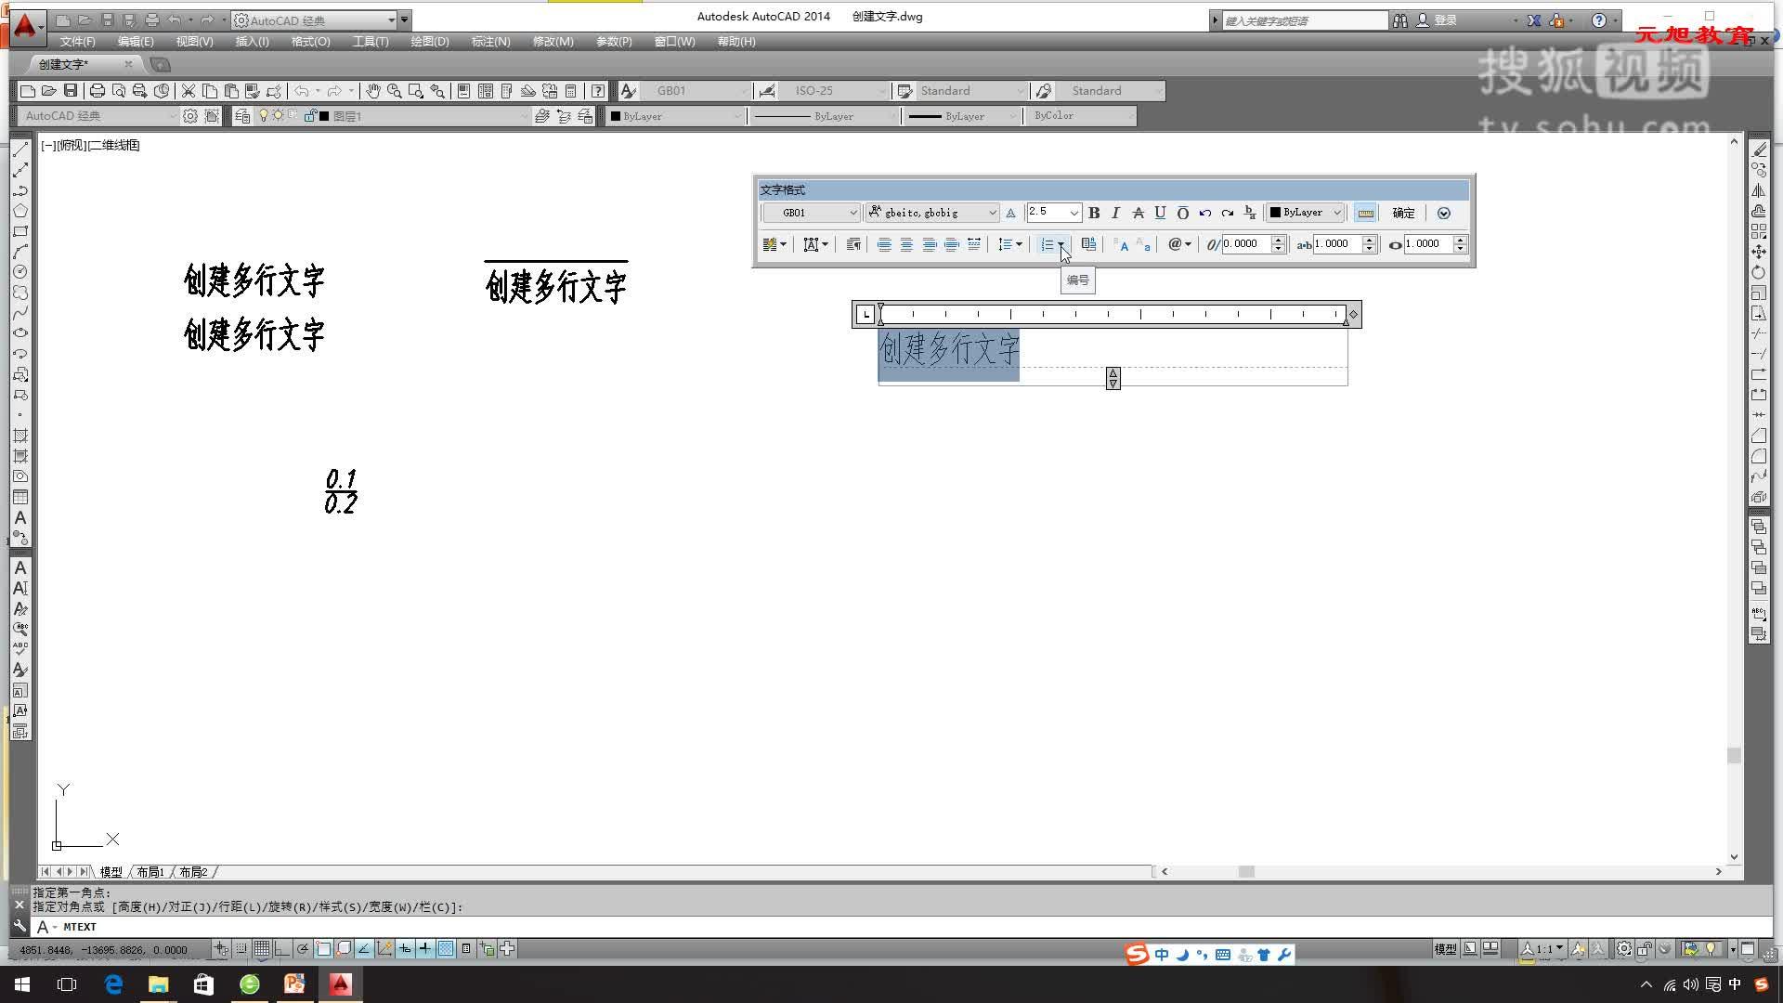1783x1003 pixels.
Task: Click the 确定 button to confirm text
Action: click(1401, 213)
